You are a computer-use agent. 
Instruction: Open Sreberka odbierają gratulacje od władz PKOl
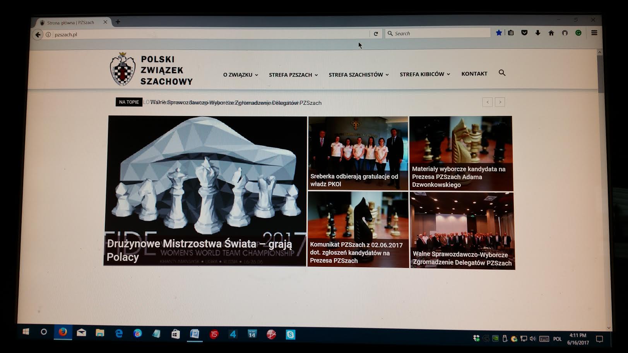click(358, 153)
